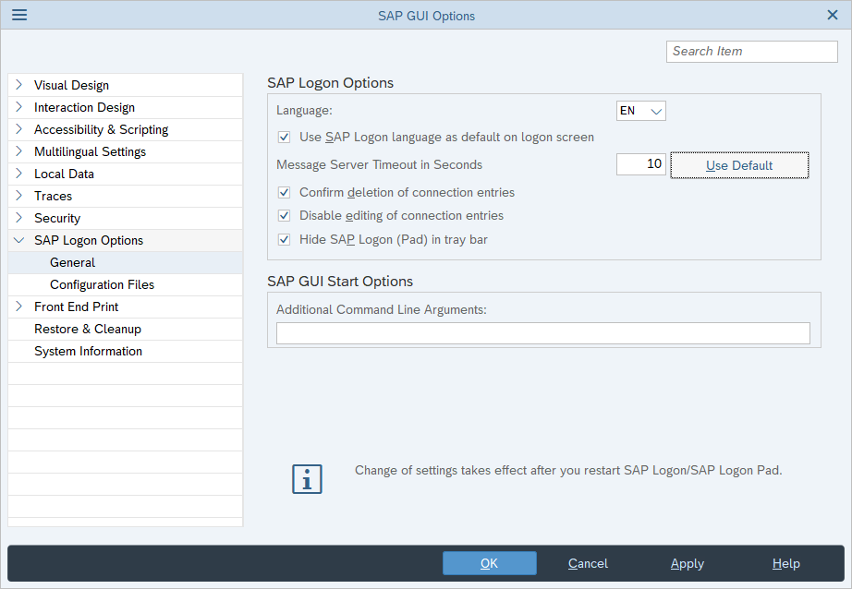The height and width of the screenshot is (589, 852).
Task: Click the information icon near restart notice
Action: click(x=307, y=479)
